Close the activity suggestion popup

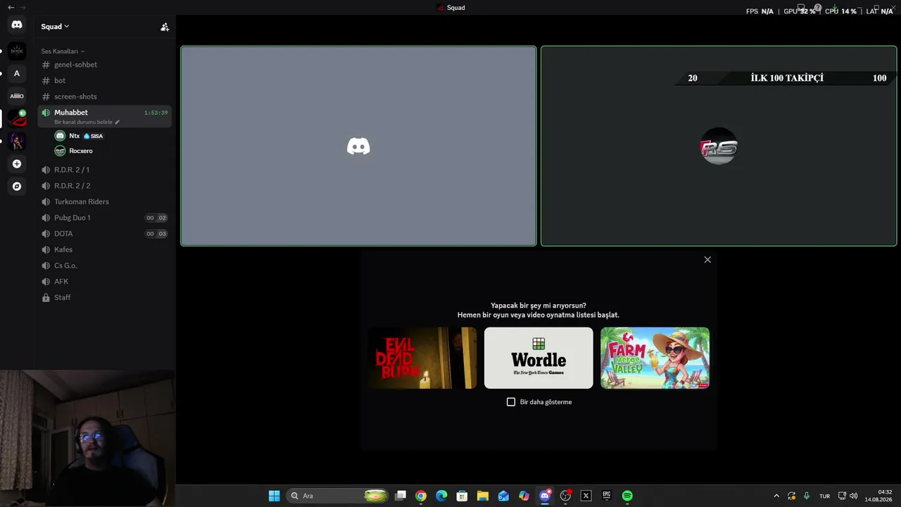[707, 260]
